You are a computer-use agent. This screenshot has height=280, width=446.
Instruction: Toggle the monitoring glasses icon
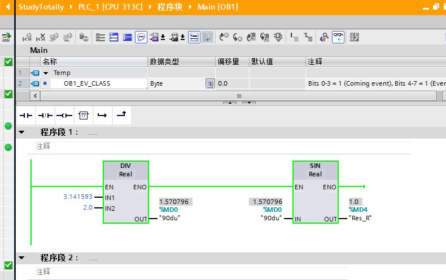[338, 37]
